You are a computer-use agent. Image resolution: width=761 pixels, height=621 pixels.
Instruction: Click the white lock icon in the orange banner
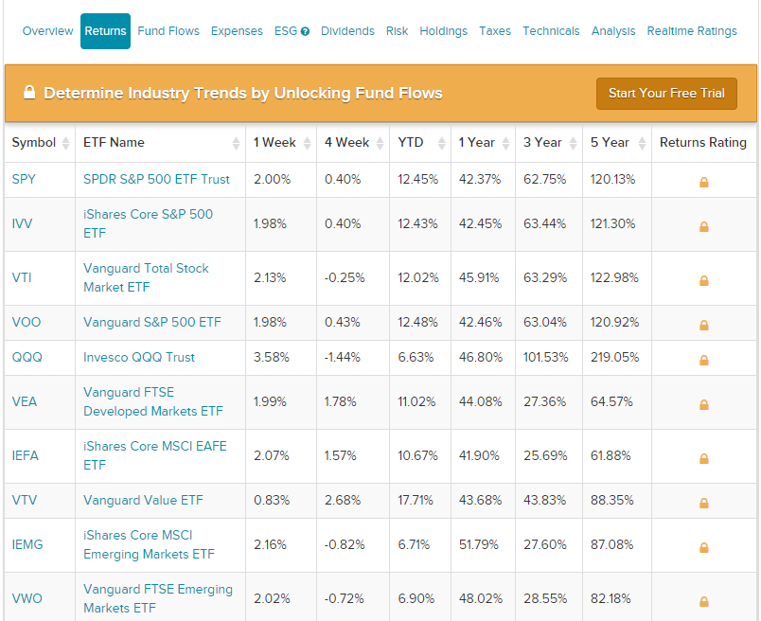tap(29, 92)
